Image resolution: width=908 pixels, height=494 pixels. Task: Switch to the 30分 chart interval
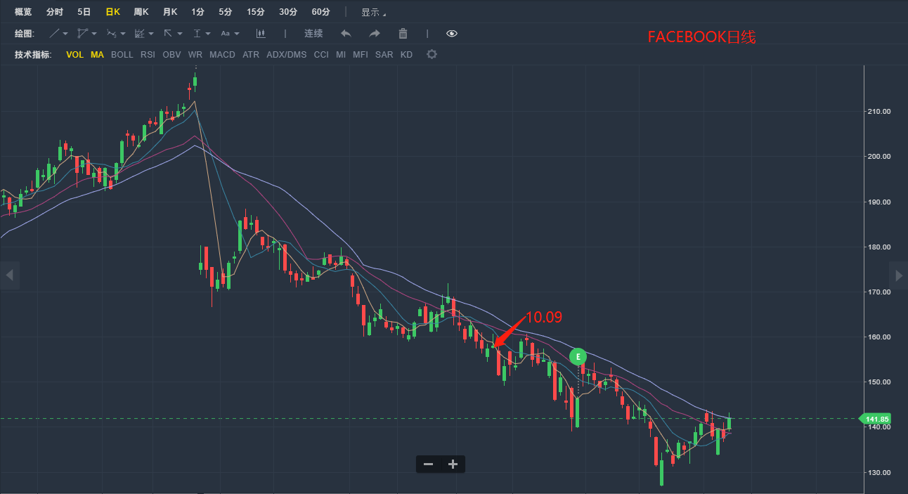pos(288,12)
